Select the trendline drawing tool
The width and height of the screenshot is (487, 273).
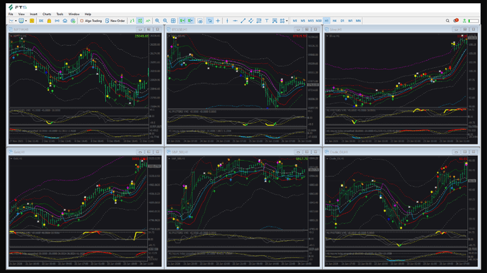tap(243, 21)
